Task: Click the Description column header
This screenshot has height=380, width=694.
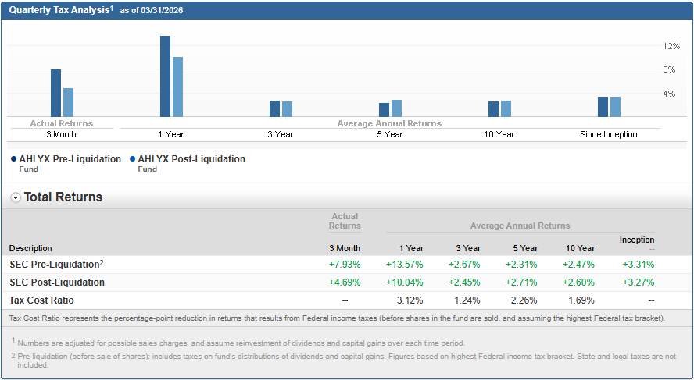Action: (x=30, y=248)
